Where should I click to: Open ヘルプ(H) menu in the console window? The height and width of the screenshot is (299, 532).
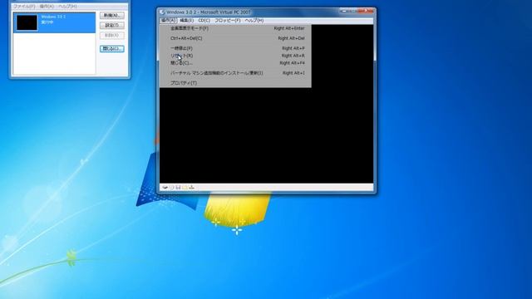click(x=67, y=7)
